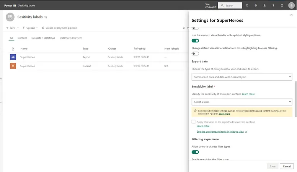Click Sesitivity labels breadcrumb in header

[x=27, y=5]
